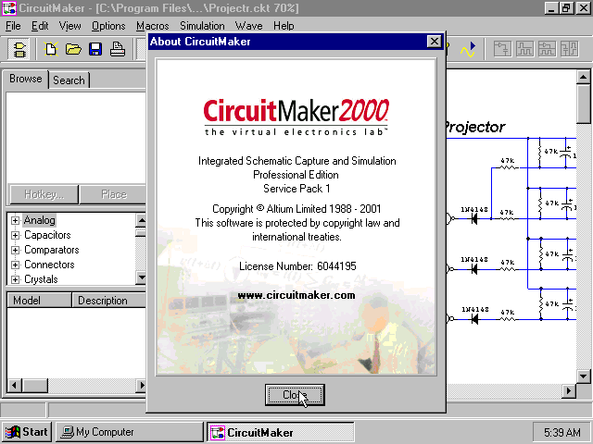Screen dimensions: 593x444
Task: Switch to the Browse tab
Action: [x=26, y=79]
